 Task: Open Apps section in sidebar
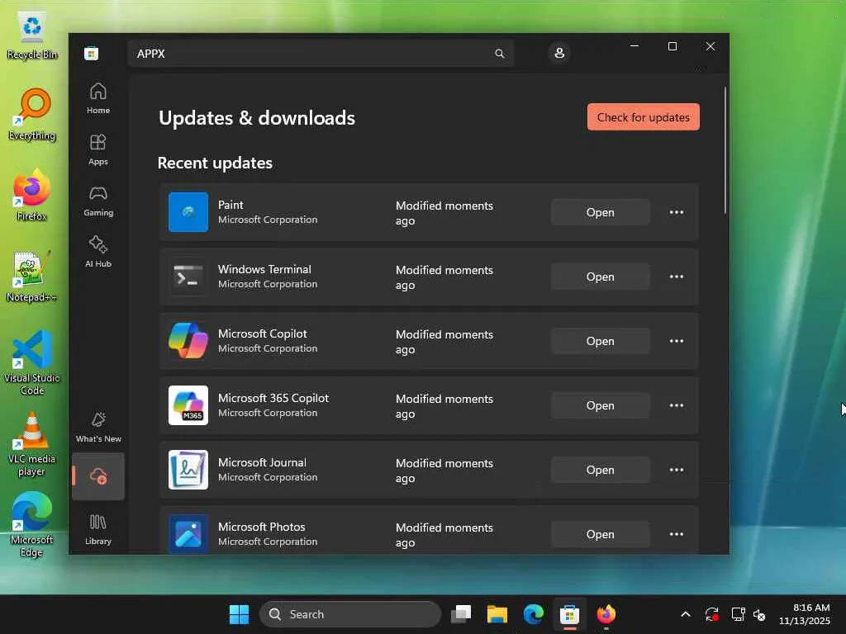pyautogui.click(x=98, y=150)
